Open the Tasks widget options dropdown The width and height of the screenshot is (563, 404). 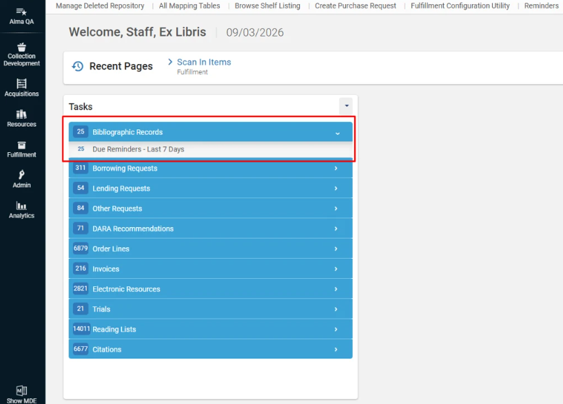coord(346,106)
